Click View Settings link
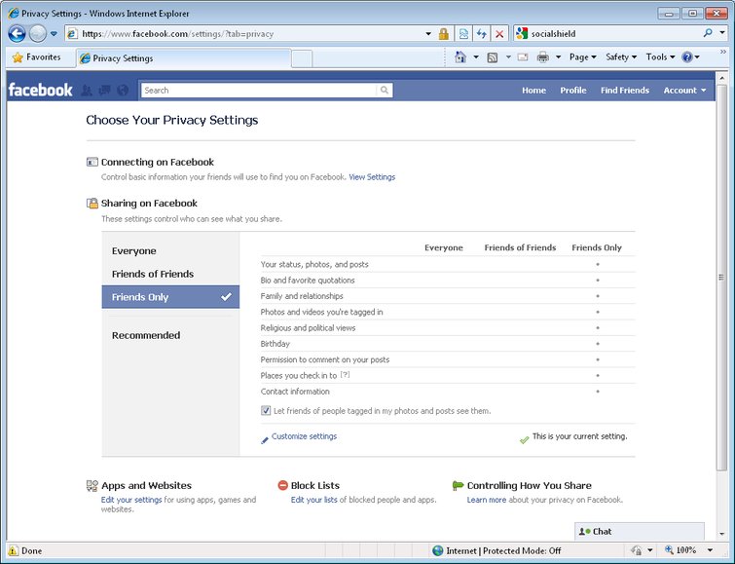Image resolution: width=735 pixels, height=564 pixels. click(x=372, y=177)
